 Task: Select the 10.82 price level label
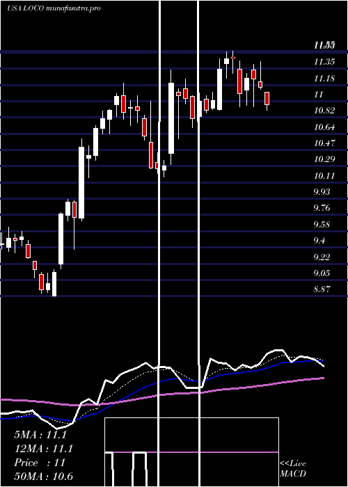click(x=324, y=111)
